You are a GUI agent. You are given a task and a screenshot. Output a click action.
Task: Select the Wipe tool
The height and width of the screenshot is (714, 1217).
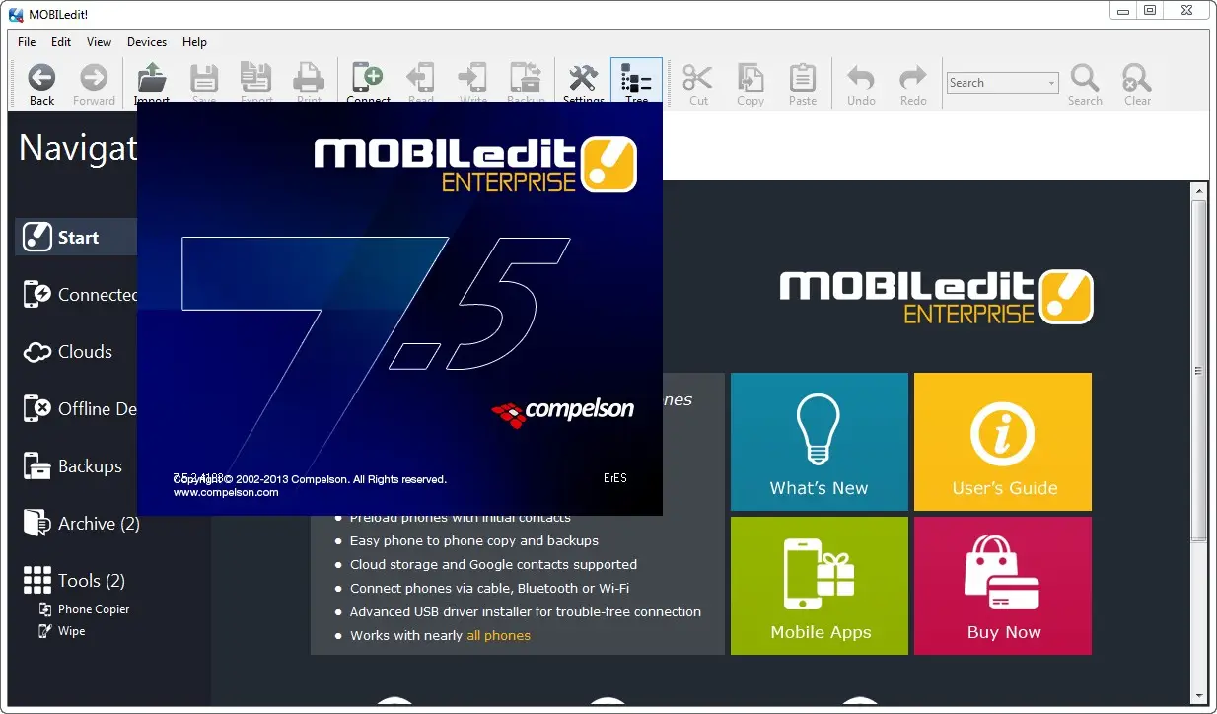pyautogui.click(x=70, y=631)
